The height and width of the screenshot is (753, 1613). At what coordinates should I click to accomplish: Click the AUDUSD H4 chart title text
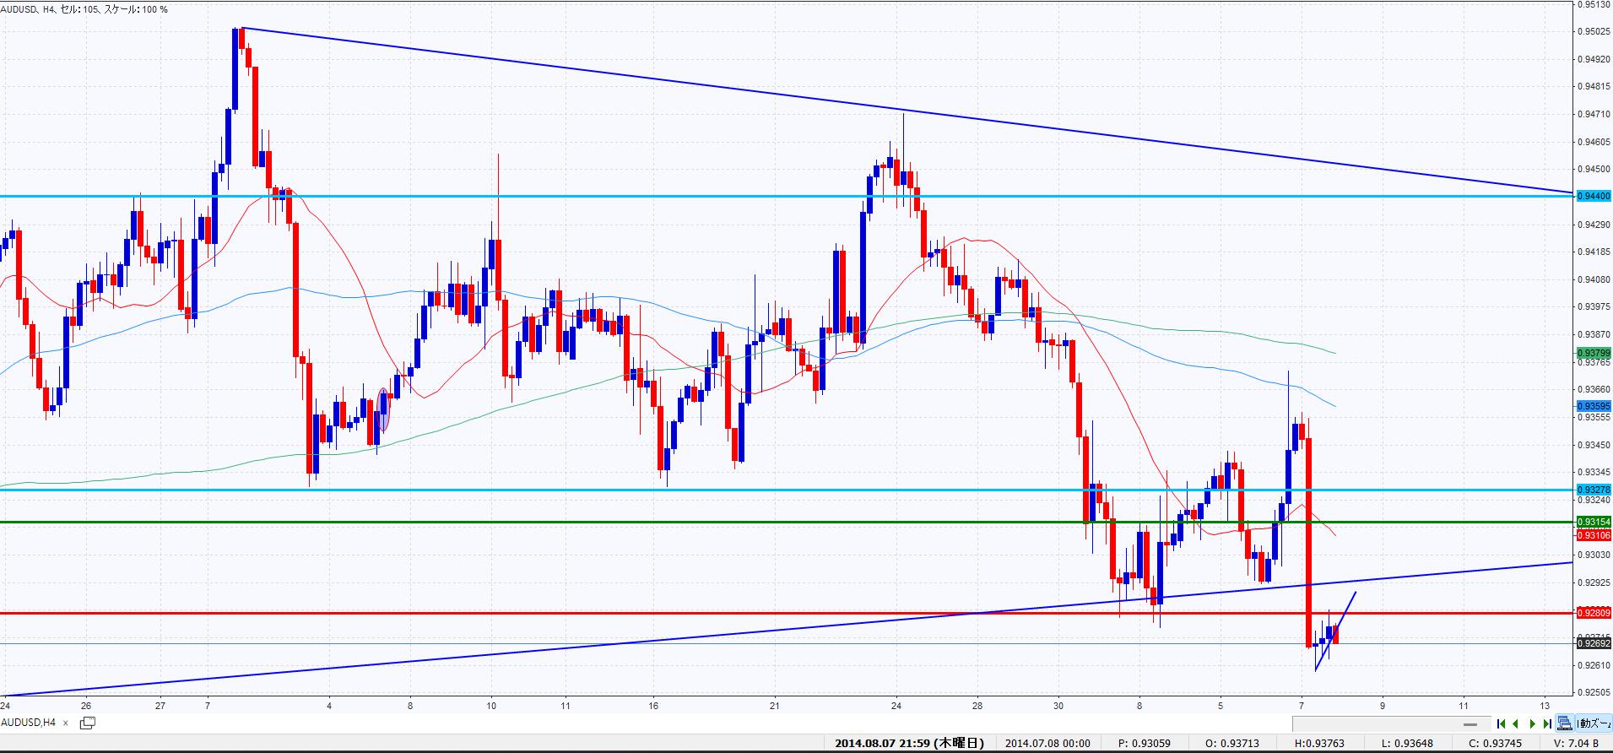[84, 9]
